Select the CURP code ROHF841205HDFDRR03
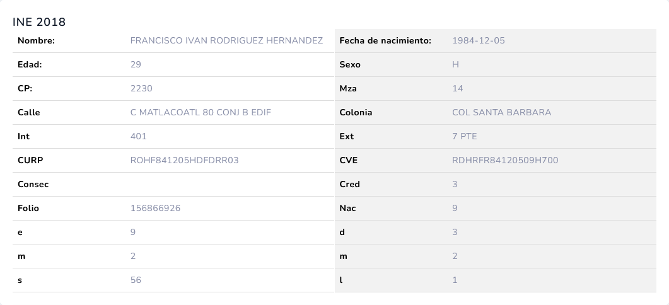Viewport: 669px width, 305px height. (x=184, y=161)
